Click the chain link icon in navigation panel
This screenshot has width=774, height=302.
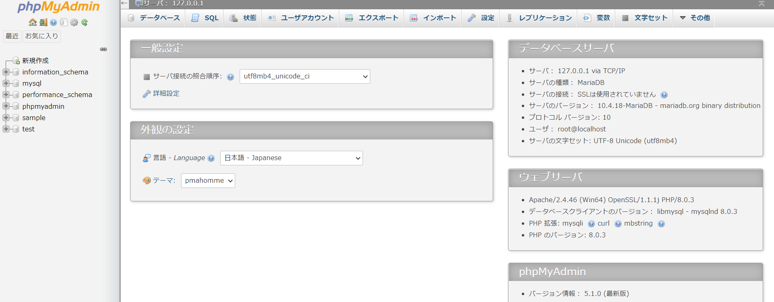103,49
